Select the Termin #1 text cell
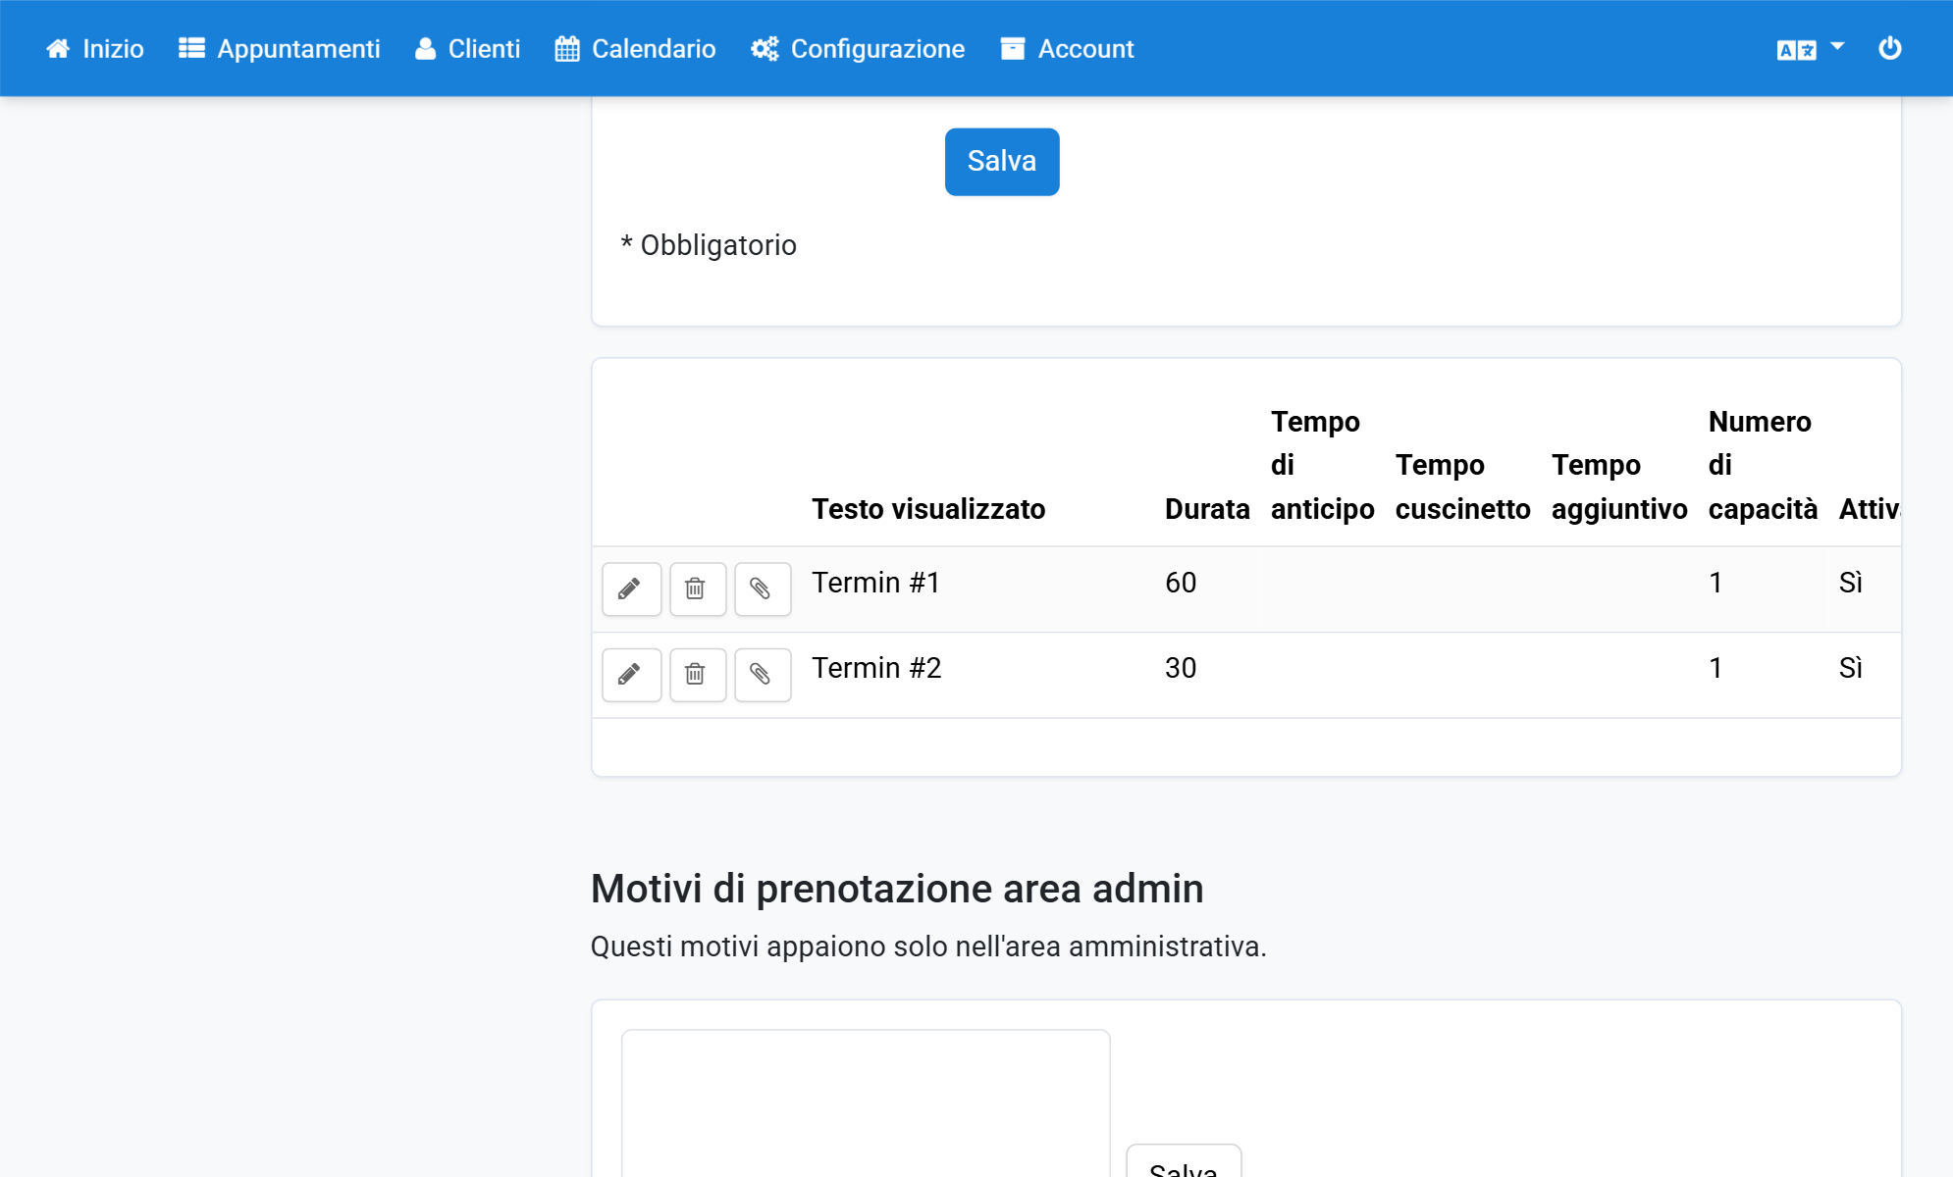 point(875,583)
